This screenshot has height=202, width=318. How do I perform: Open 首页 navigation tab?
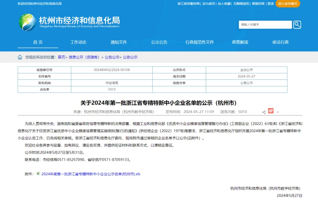pos(38,42)
